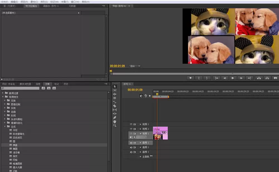Toggle visibility eye of 视频 3 track
The width and height of the screenshot is (279, 172).
pyautogui.click(x=131, y=124)
